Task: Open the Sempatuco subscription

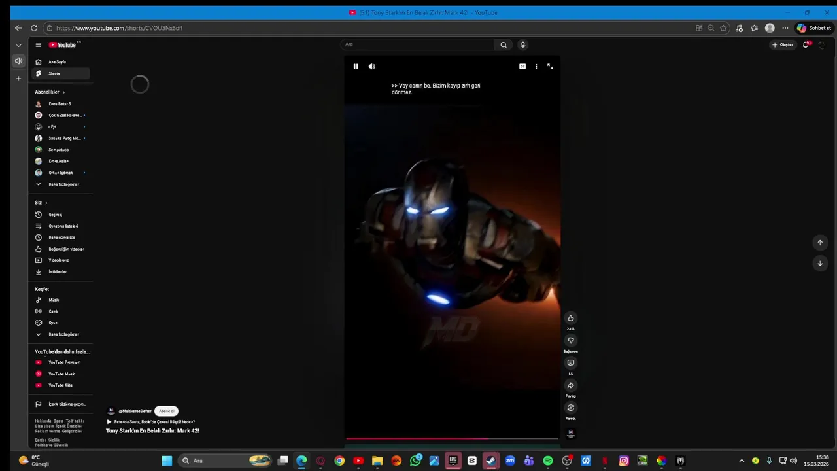Action: pyautogui.click(x=61, y=150)
